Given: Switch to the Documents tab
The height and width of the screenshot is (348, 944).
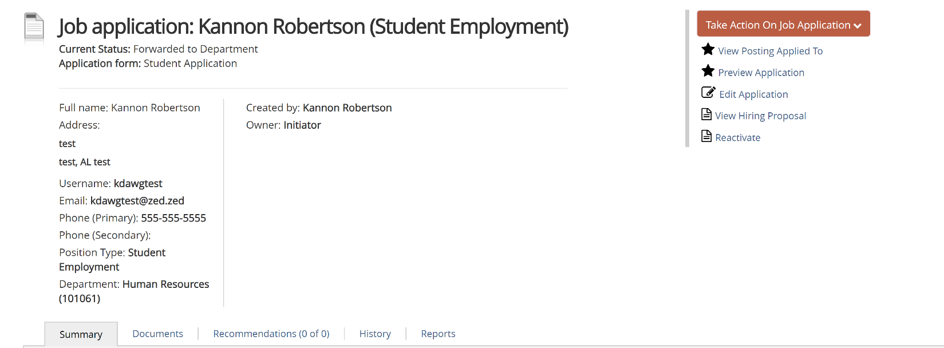Looking at the screenshot, I should [157, 334].
